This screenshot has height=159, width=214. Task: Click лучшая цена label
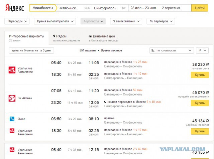click(200, 68)
